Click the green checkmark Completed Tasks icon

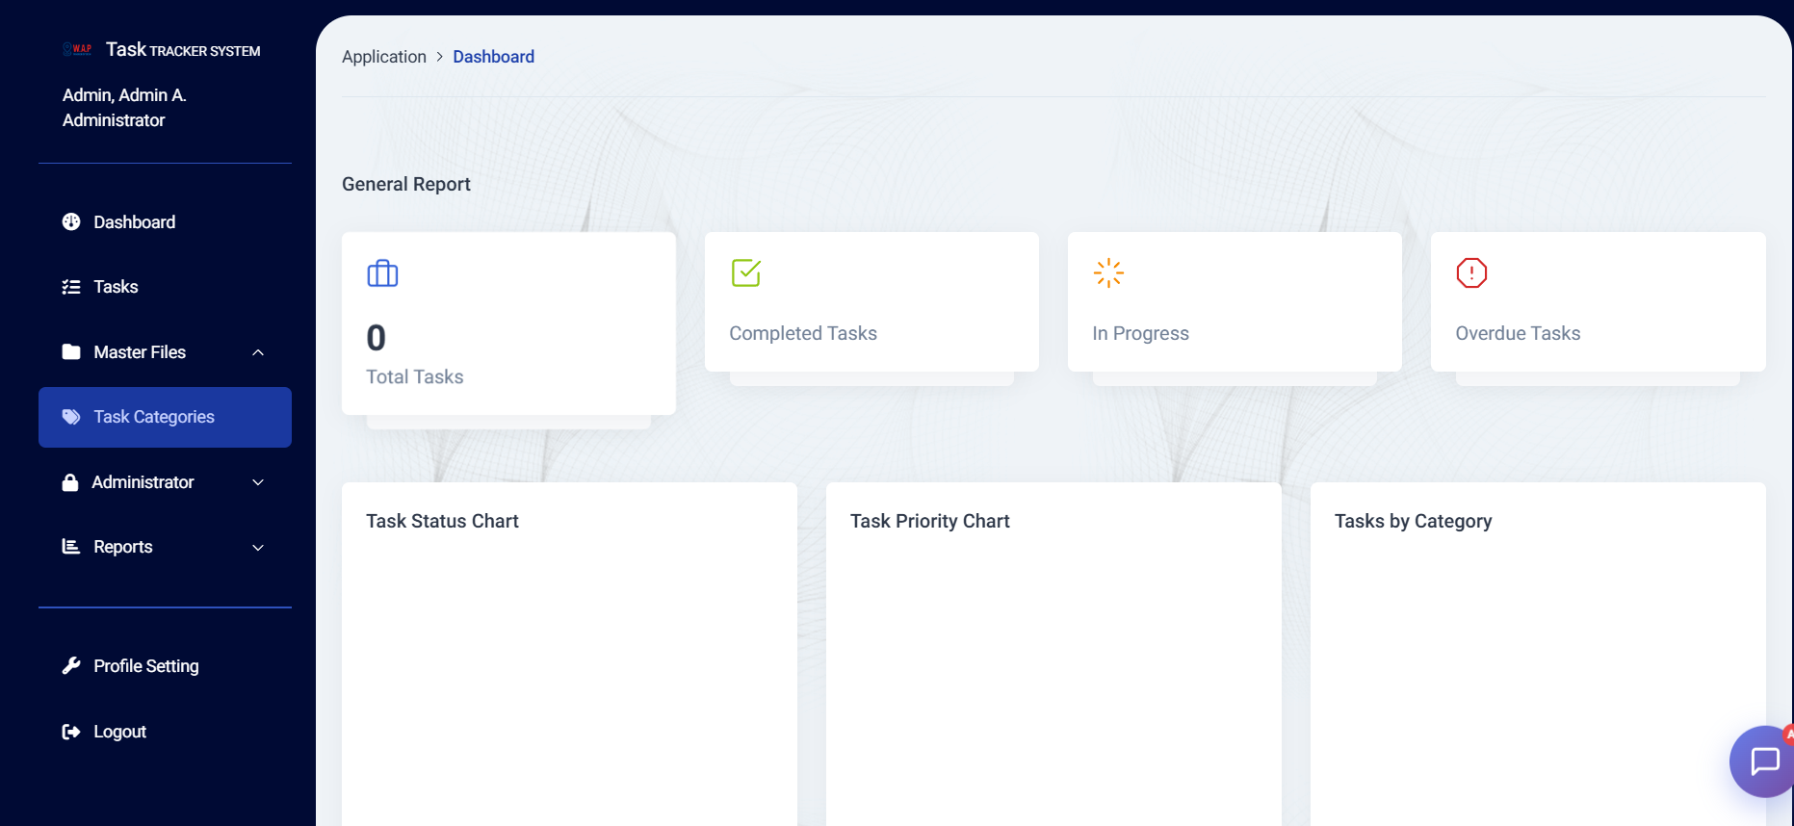coord(745,272)
